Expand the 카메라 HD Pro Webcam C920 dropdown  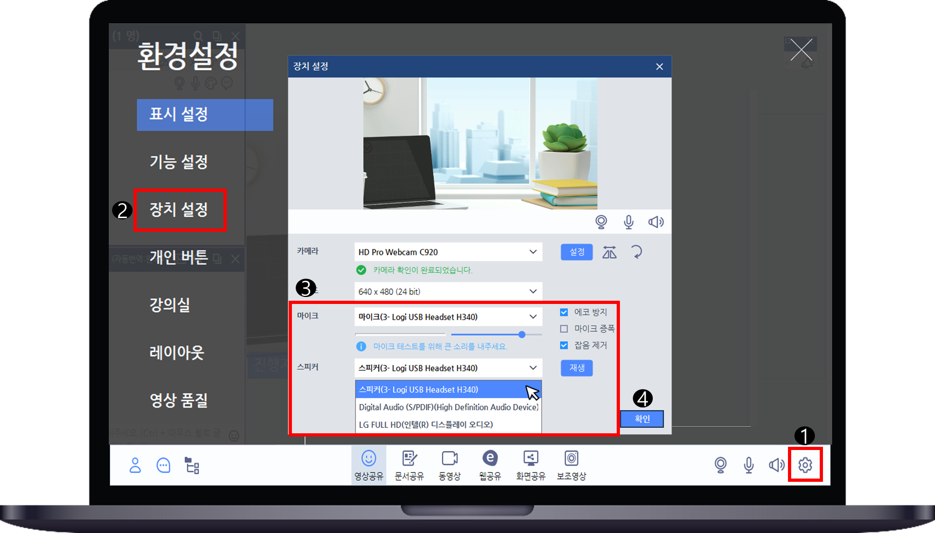(448, 252)
